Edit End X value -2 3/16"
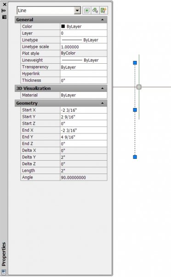The height and width of the screenshot is (277, 171). click(84, 130)
